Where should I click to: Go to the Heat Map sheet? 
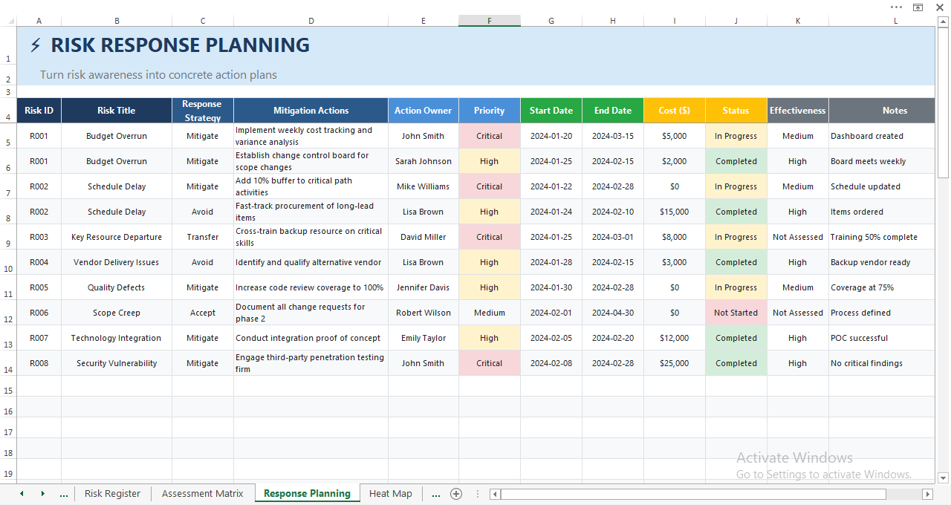(x=390, y=494)
